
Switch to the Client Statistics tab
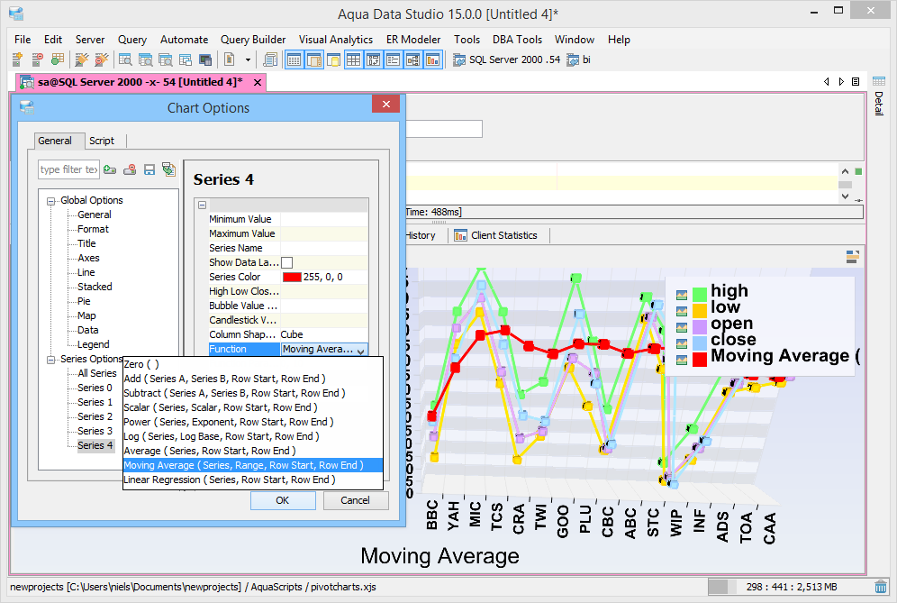pos(496,235)
